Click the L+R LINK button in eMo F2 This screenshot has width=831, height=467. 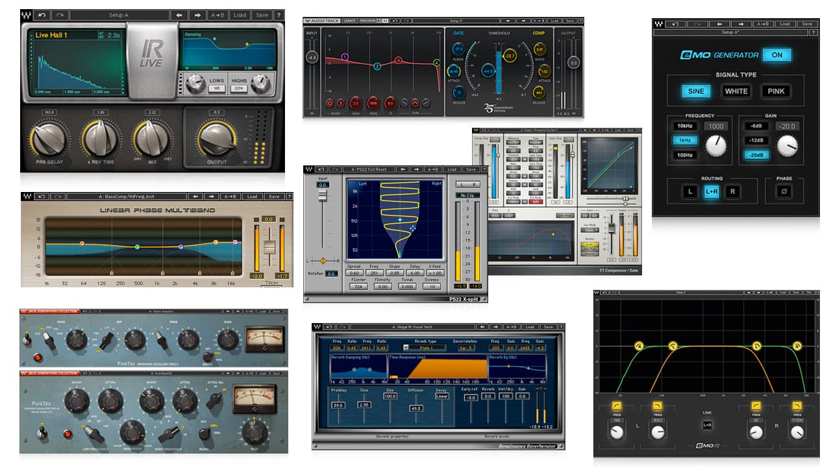pyautogui.click(x=708, y=425)
